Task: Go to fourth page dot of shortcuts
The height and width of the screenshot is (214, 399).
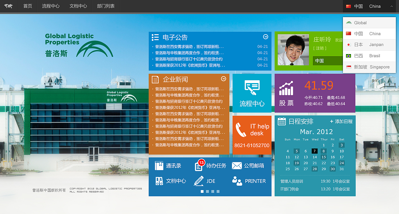Action: coord(218,191)
